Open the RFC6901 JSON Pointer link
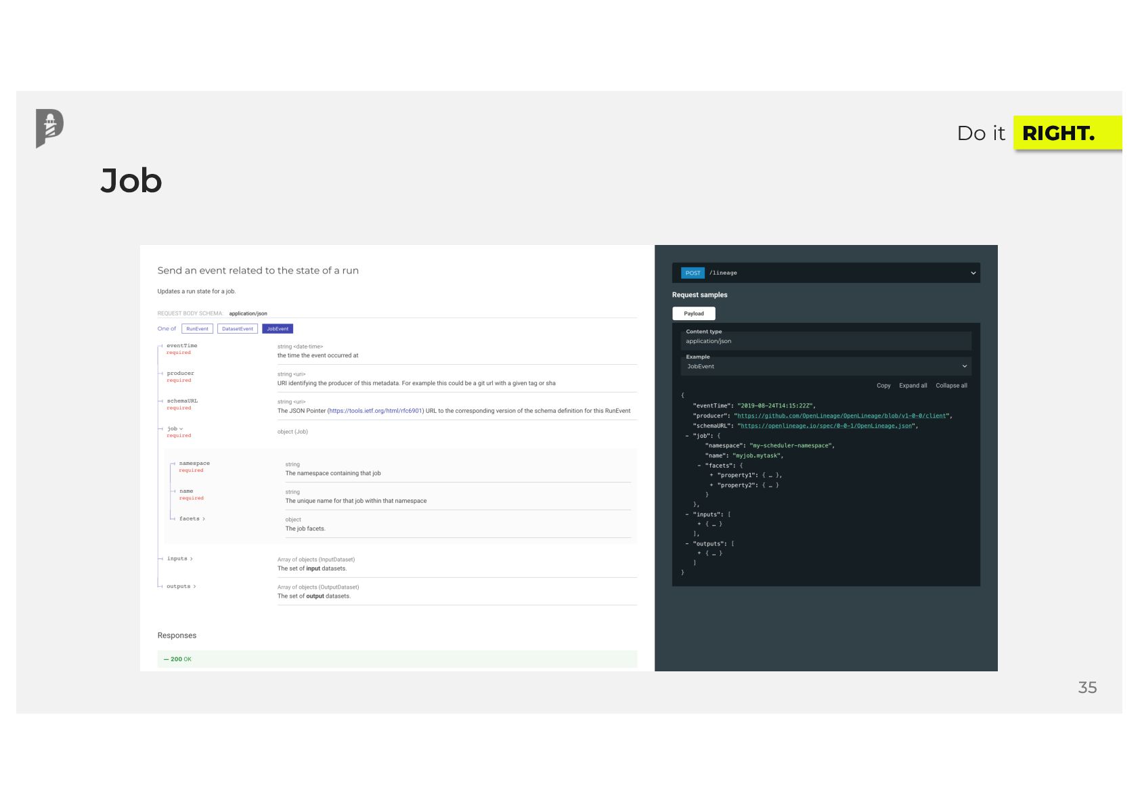 pos(375,411)
